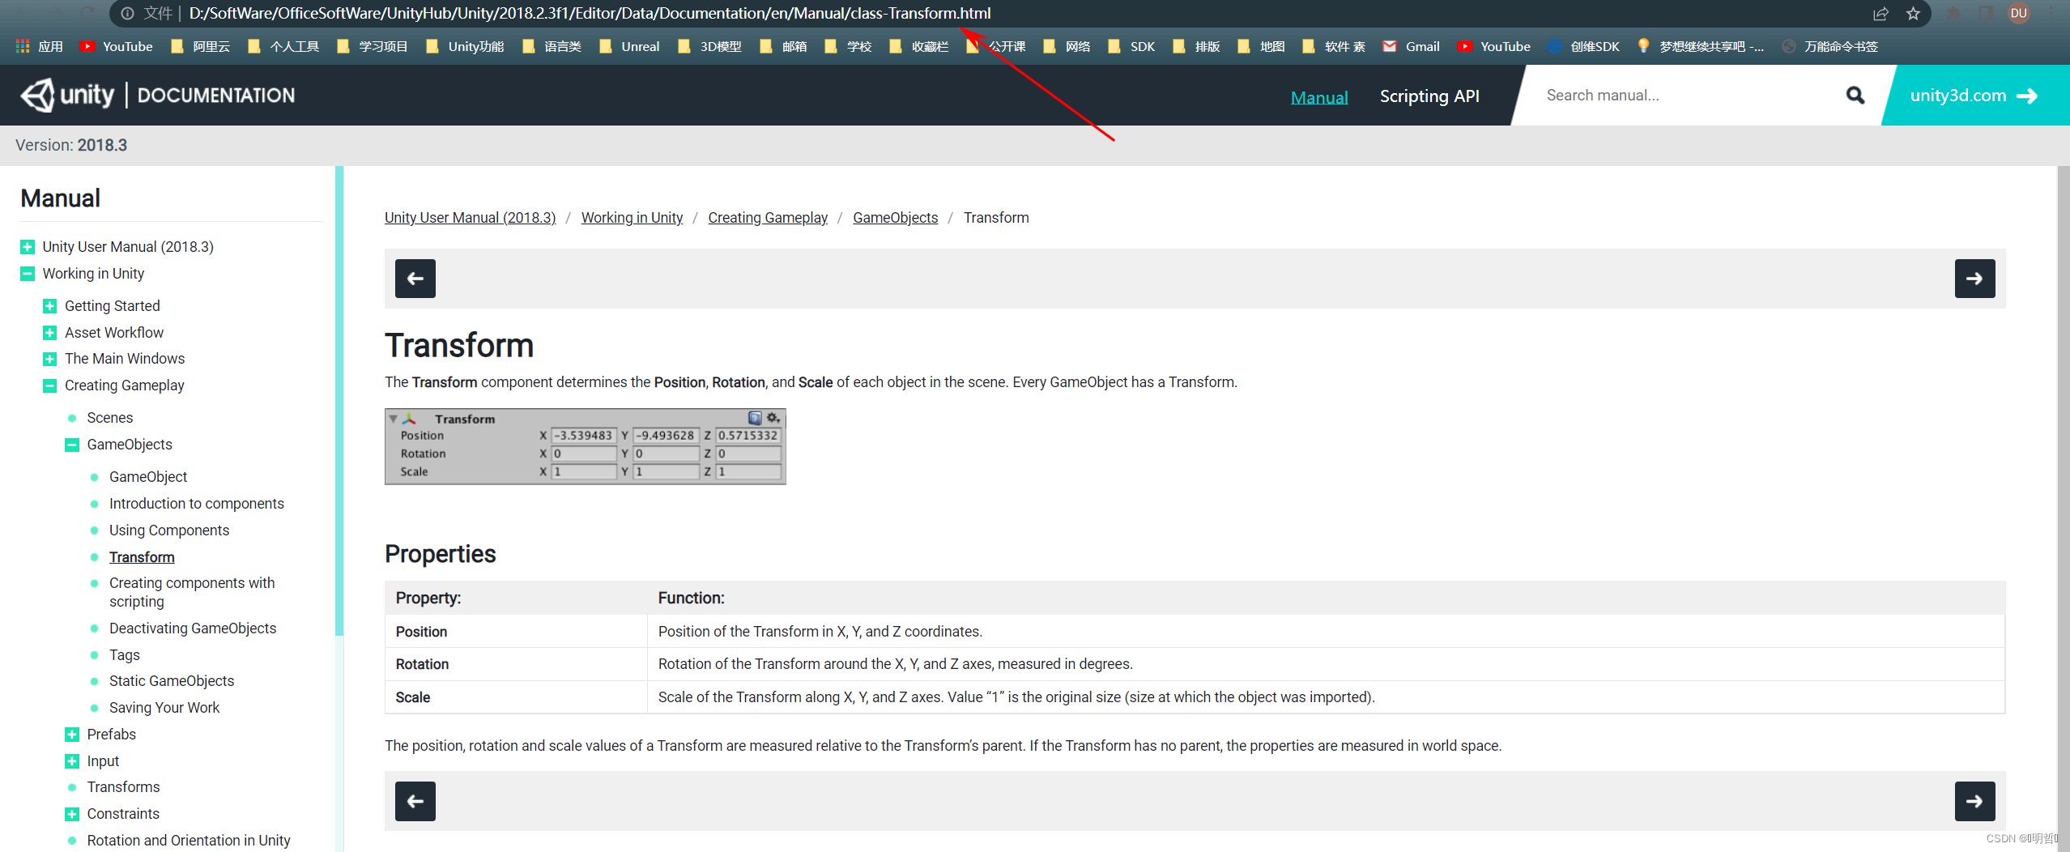Open the SDK bookmark folder
2070x852 pixels.
click(1131, 46)
